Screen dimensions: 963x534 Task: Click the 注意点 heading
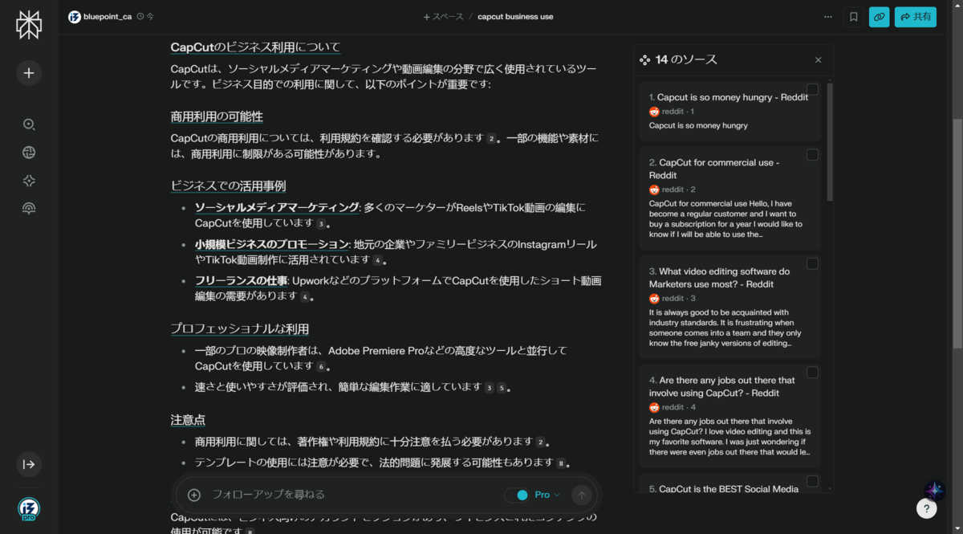(188, 420)
